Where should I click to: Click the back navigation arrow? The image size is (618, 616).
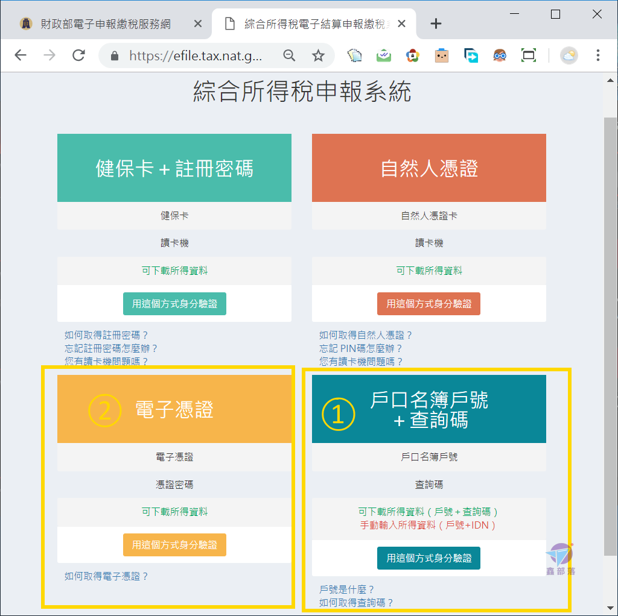click(x=21, y=55)
